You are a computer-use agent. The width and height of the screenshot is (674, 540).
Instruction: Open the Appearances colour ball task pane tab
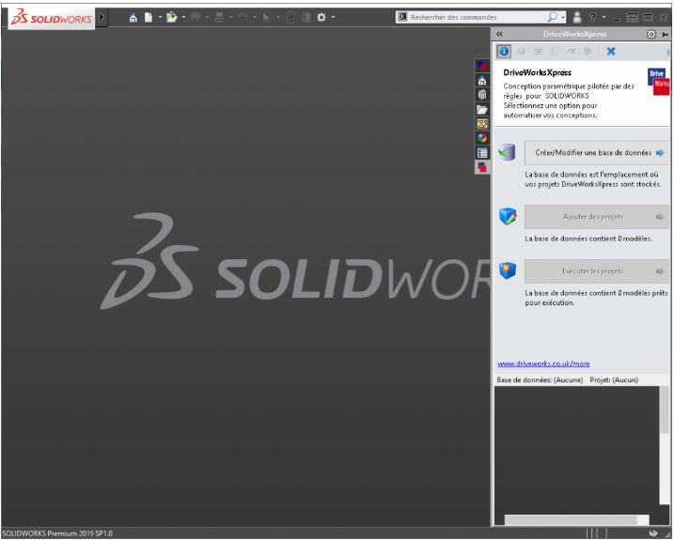482,138
